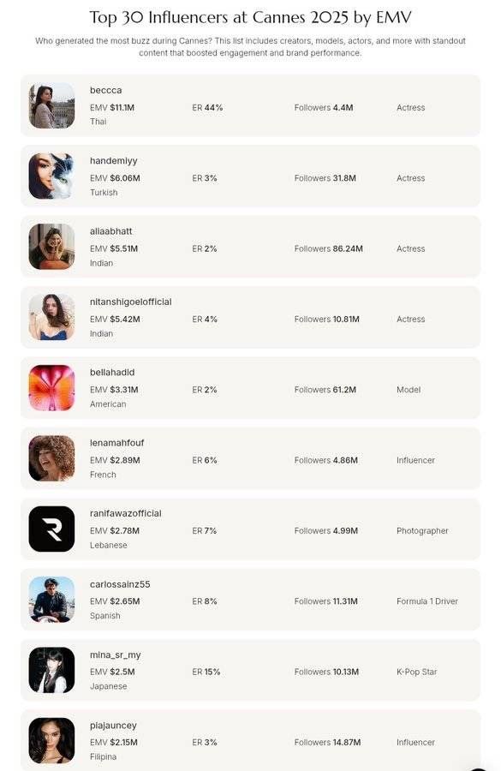
Task: Click handemiyy's avatar thumbnail
Action: click(51, 176)
